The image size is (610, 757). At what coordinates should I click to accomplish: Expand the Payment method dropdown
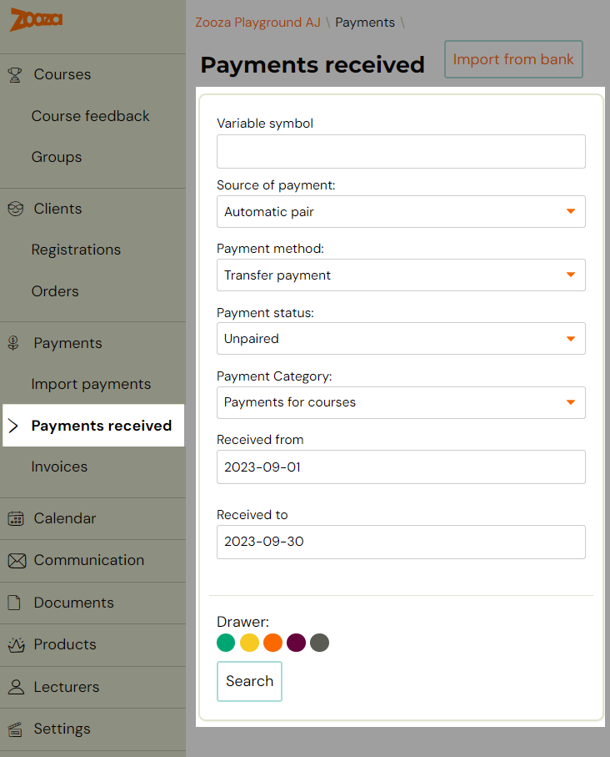[x=401, y=275]
